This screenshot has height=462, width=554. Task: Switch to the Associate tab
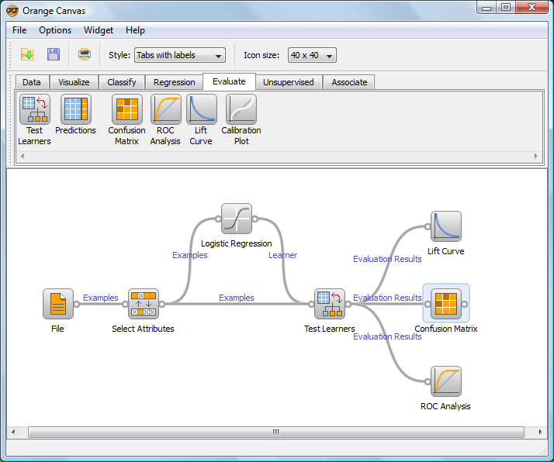pos(349,82)
